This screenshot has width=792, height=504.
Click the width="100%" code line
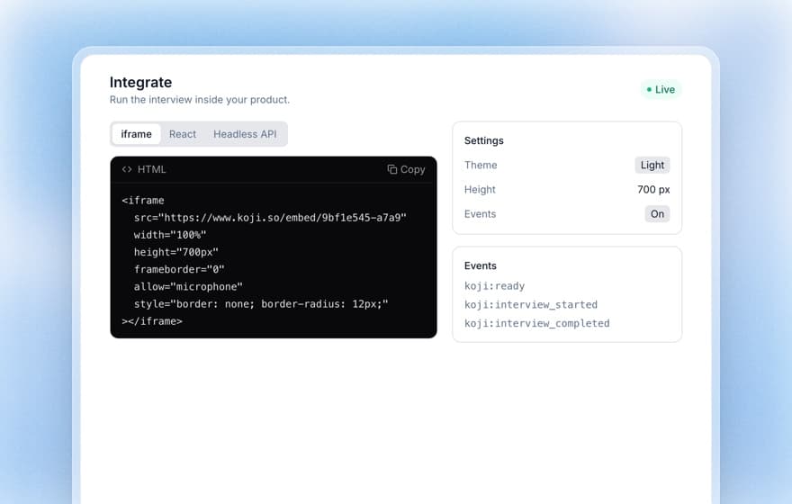[x=170, y=235]
